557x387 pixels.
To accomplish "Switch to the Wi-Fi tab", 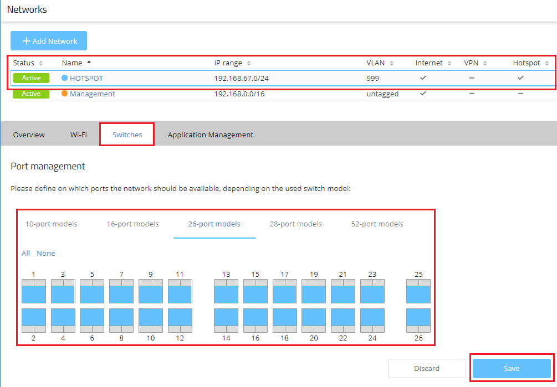I will (x=78, y=135).
